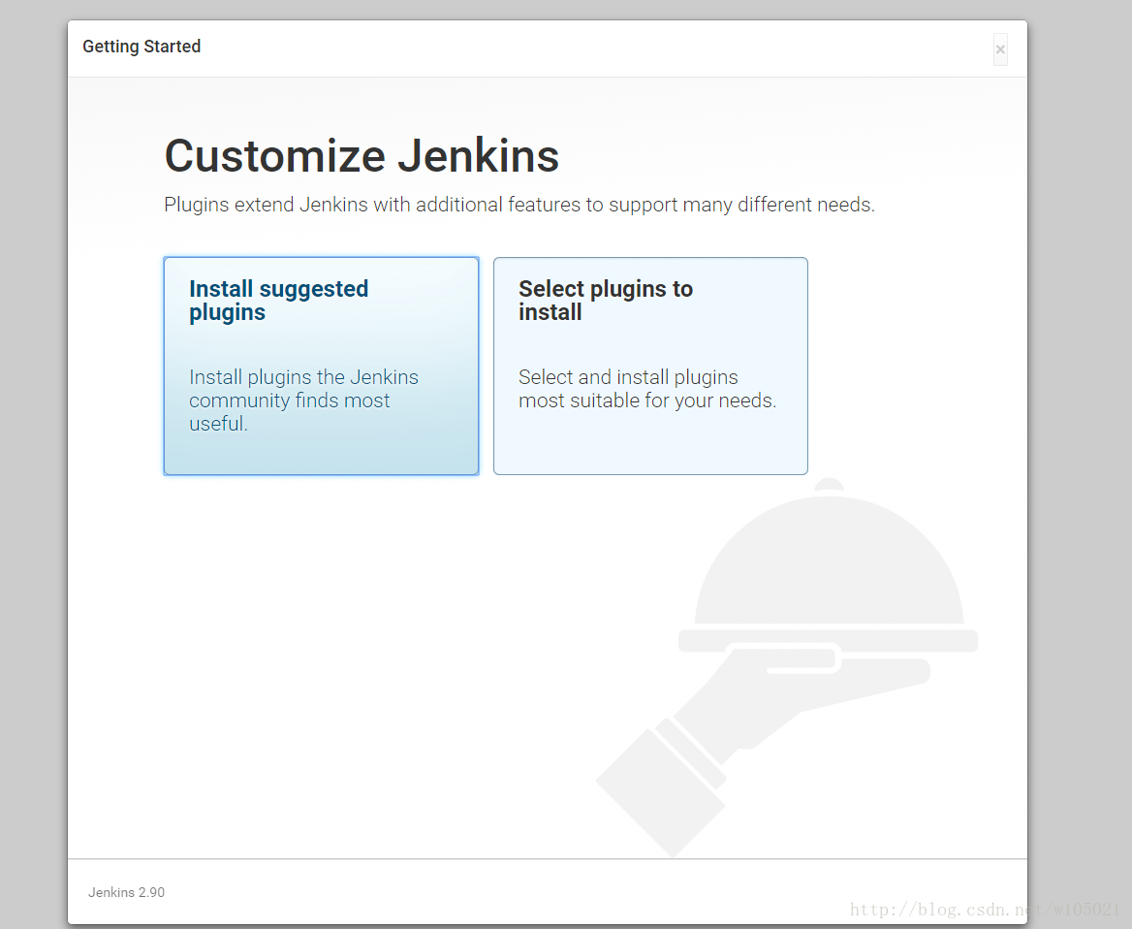The height and width of the screenshot is (929, 1132).
Task: Click the Jenkins 2.90 version label
Action: (126, 892)
